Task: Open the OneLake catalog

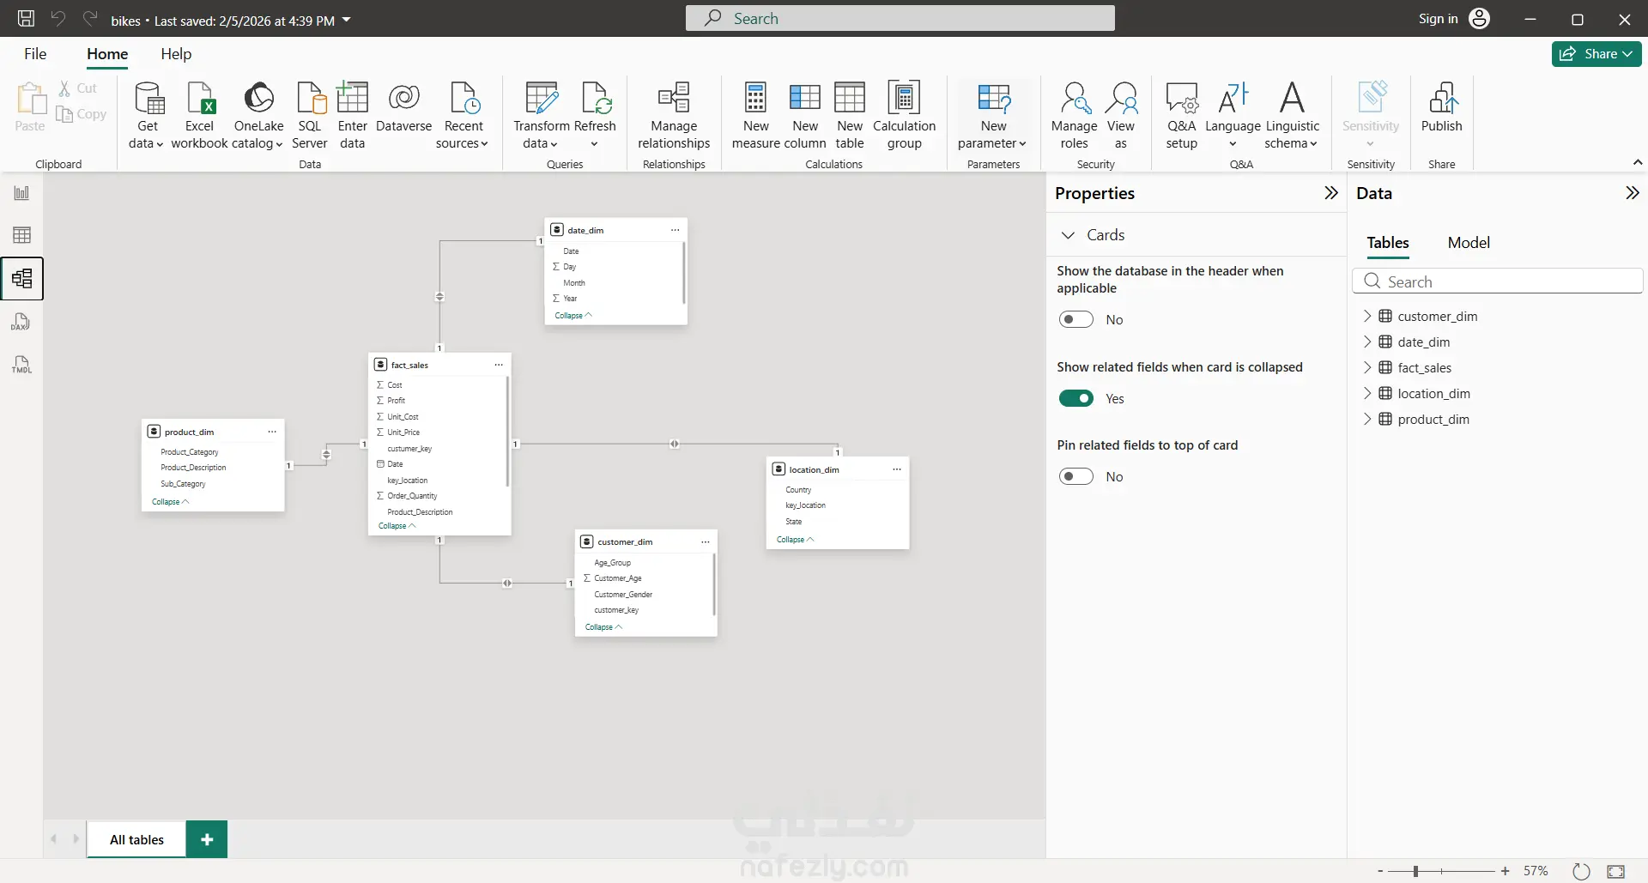Action: (x=258, y=115)
